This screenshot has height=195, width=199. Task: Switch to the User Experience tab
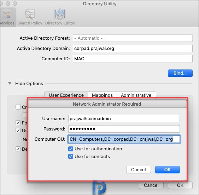click(x=66, y=95)
